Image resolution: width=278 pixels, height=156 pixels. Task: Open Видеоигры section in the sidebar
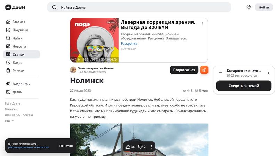tap(22, 84)
